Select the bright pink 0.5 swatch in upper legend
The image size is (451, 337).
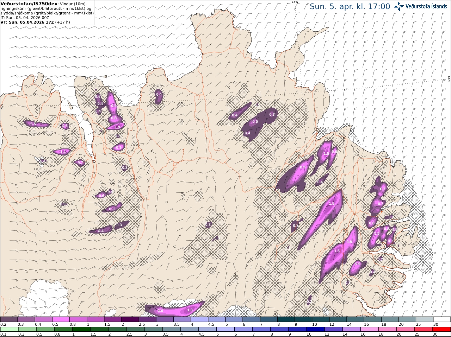click(x=61, y=319)
